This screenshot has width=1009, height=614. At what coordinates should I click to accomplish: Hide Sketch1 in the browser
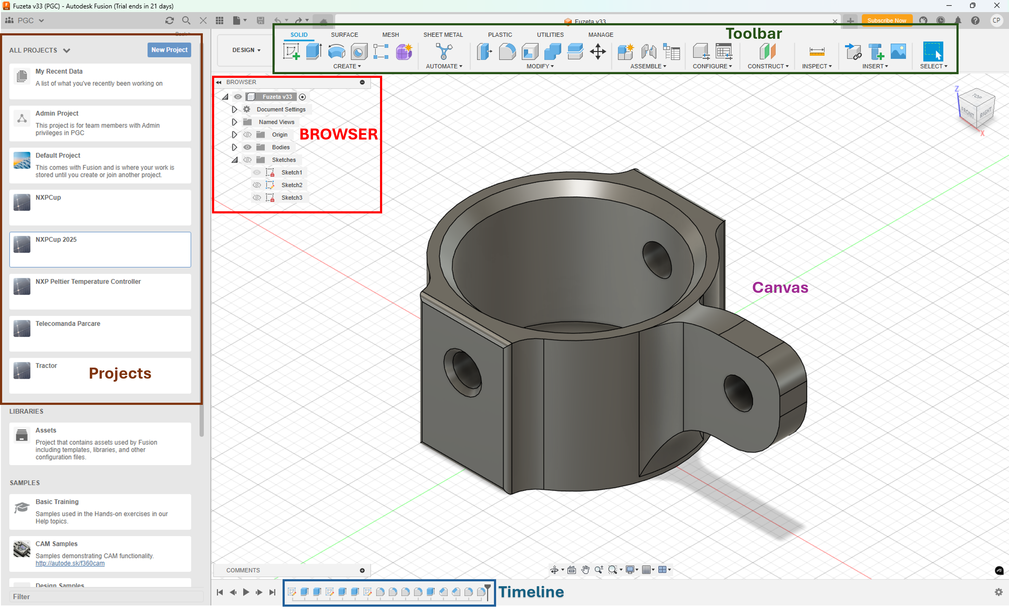257,172
